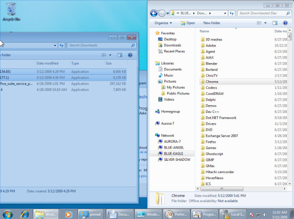
Task: Select Downloads under Favorites
Action: click(x=172, y=45)
